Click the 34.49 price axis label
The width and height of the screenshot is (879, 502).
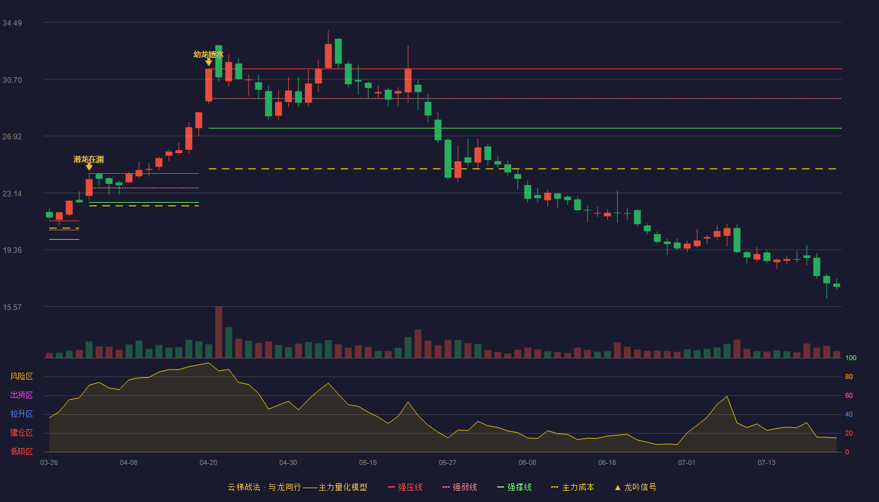pyautogui.click(x=12, y=23)
